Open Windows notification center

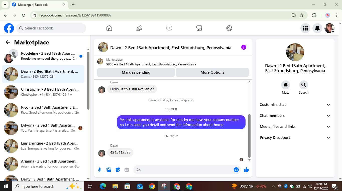point(335,186)
